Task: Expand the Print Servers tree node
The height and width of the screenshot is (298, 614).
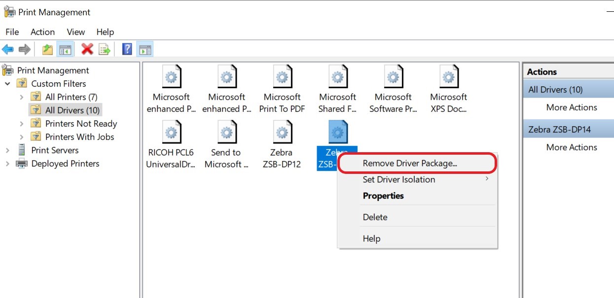Action: pos(8,150)
